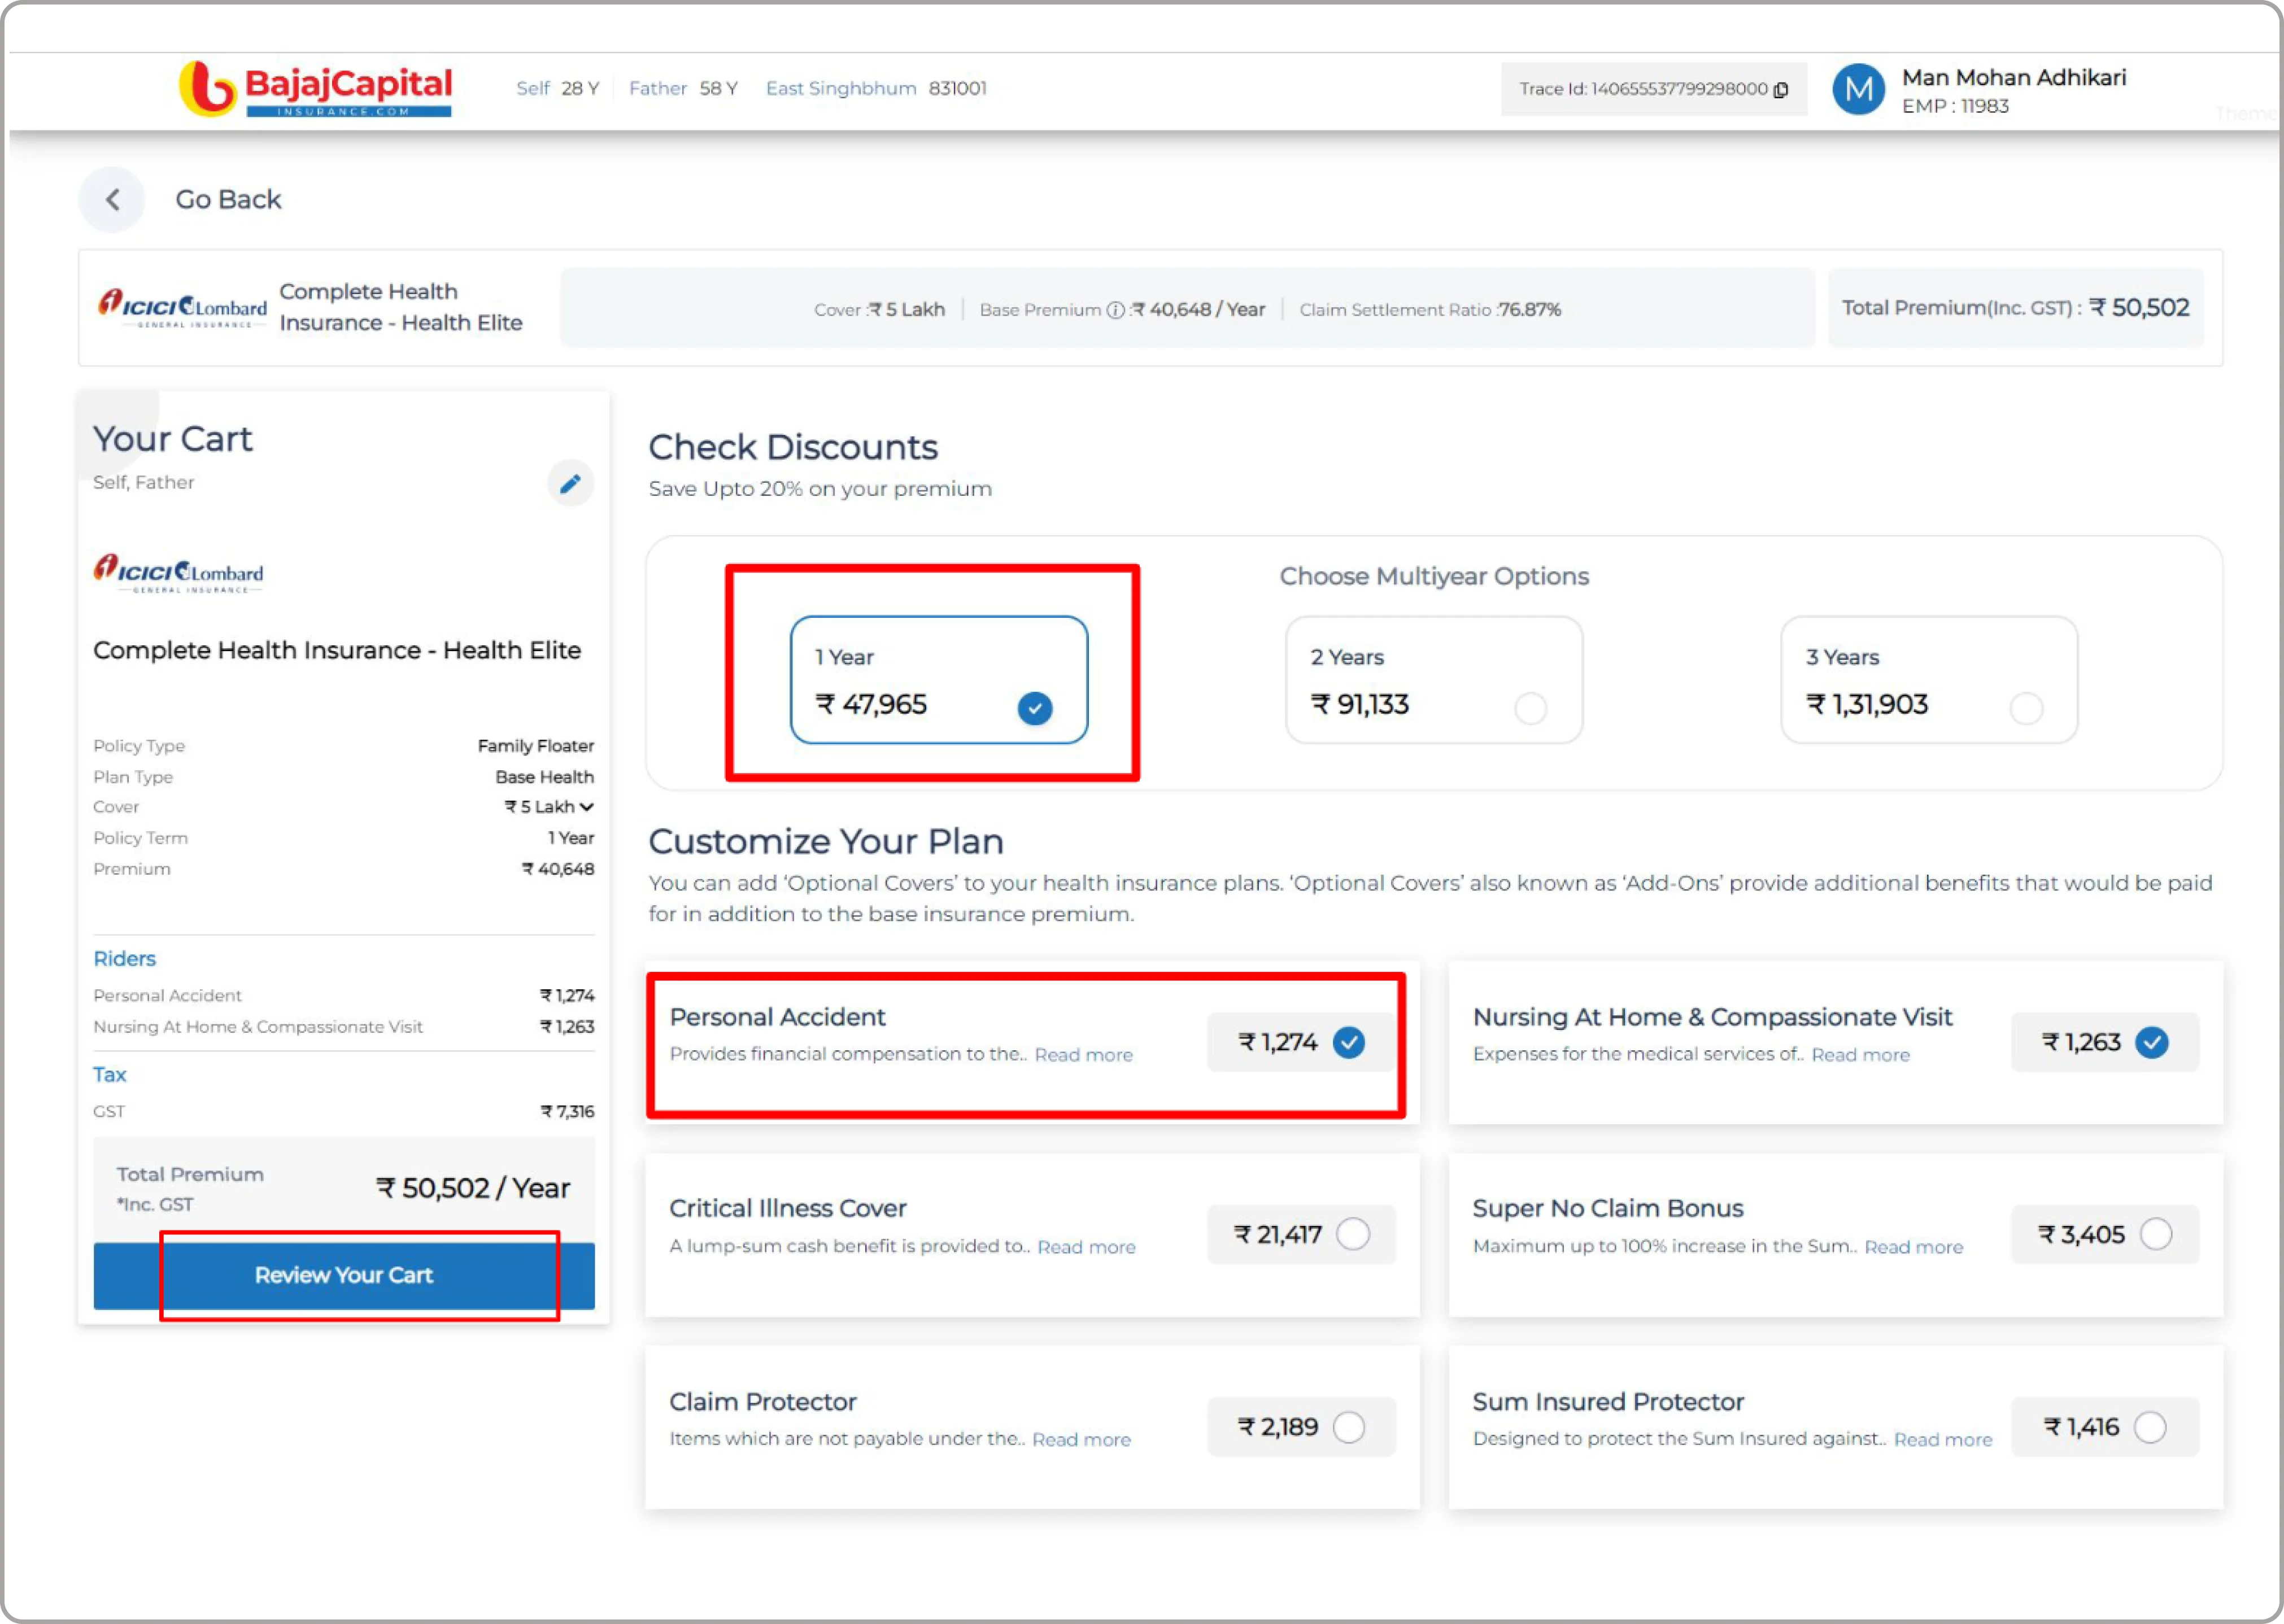Read more about Nursing At Home cover
2284x1624 pixels.
coord(1860,1056)
